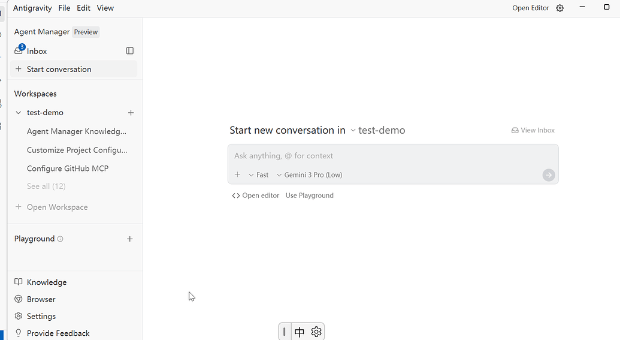Click the Workspaces section heading
Screen dimensions: 620x340
click(x=35, y=94)
